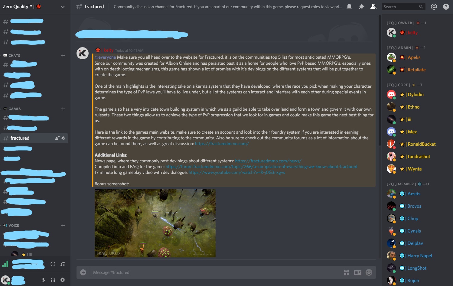This screenshot has width=453, height=286.
Task: Expand Zero Quality server dropdown menu
Action: (x=63, y=7)
